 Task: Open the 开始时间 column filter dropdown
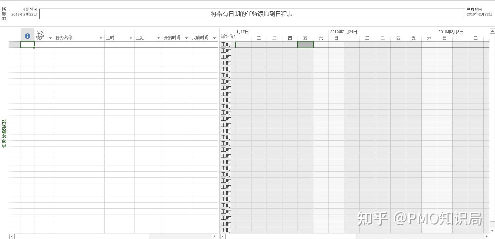tap(186, 38)
